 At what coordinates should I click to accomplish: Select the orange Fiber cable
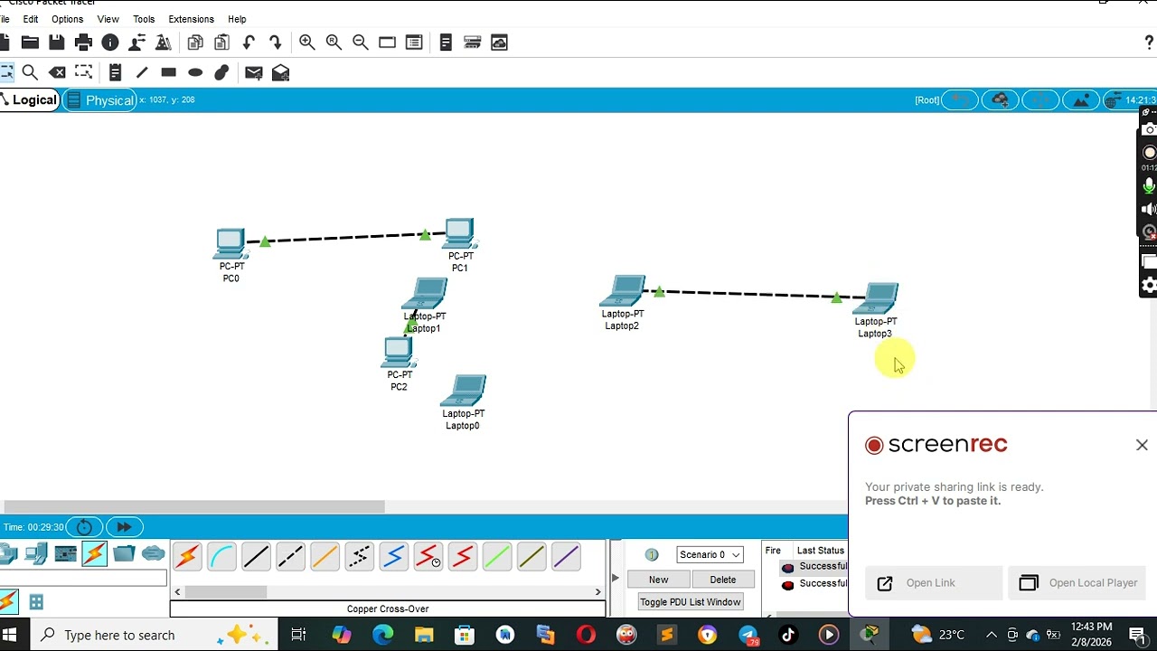(x=325, y=557)
